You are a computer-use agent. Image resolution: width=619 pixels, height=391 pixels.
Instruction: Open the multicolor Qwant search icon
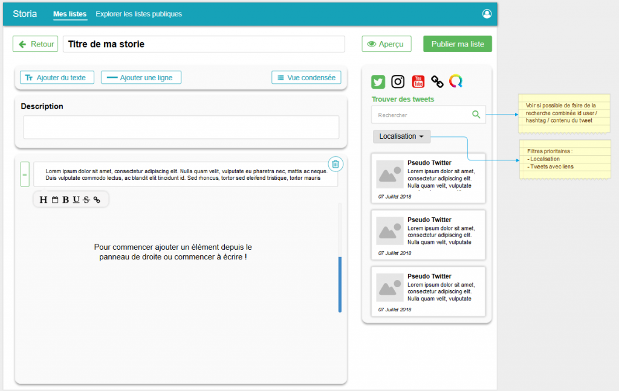[456, 81]
